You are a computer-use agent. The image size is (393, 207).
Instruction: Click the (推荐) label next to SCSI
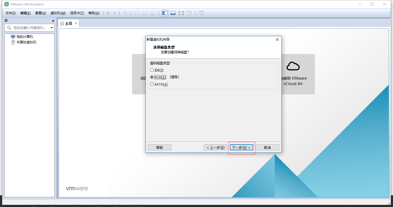(174, 77)
